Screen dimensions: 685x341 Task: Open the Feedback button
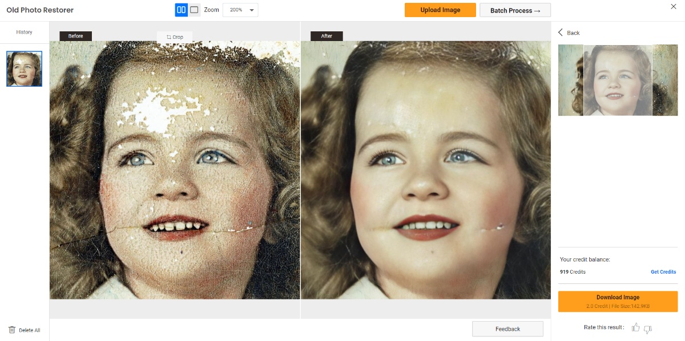[507, 329]
